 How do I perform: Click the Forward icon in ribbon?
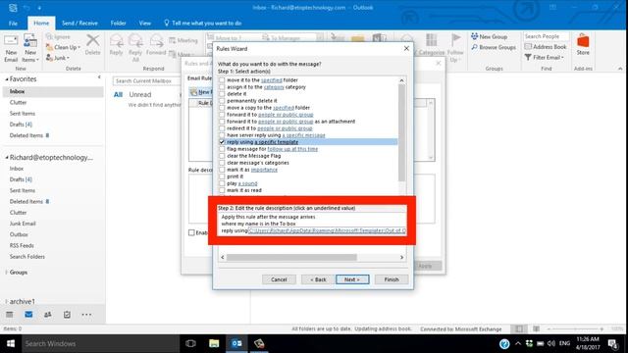pos(156,44)
